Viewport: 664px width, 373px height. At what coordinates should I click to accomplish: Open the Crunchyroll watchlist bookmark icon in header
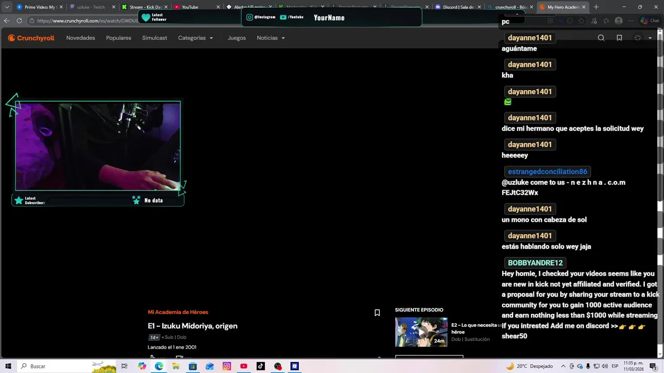point(619,38)
